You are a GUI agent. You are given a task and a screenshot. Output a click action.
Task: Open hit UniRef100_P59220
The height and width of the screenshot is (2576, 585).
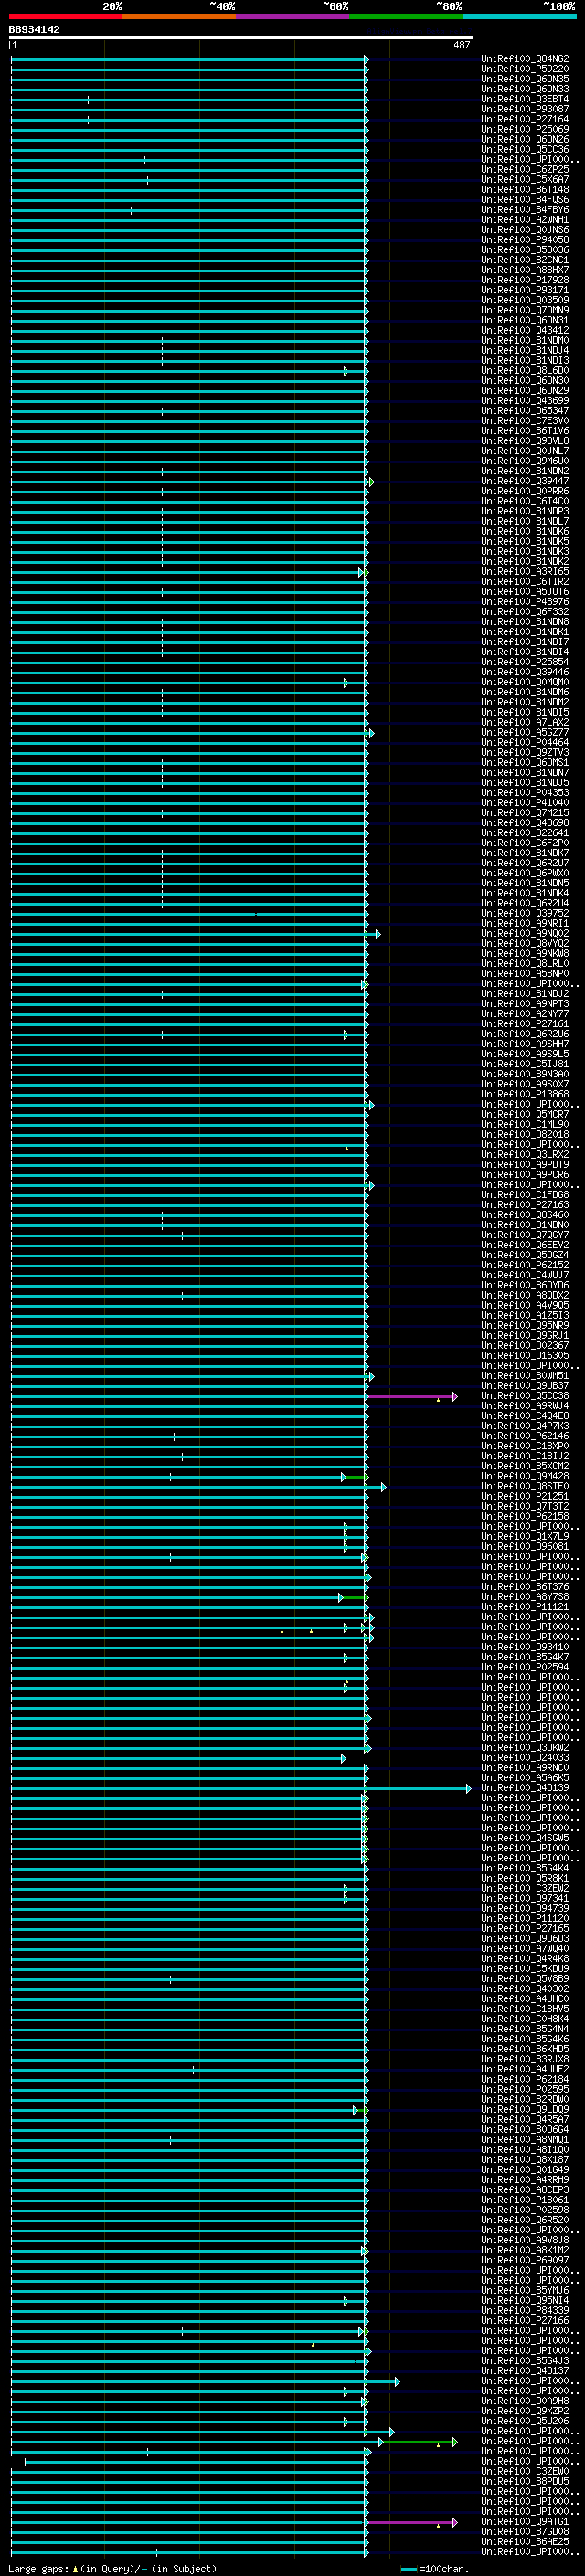pyautogui.click(x=525, y=69)
